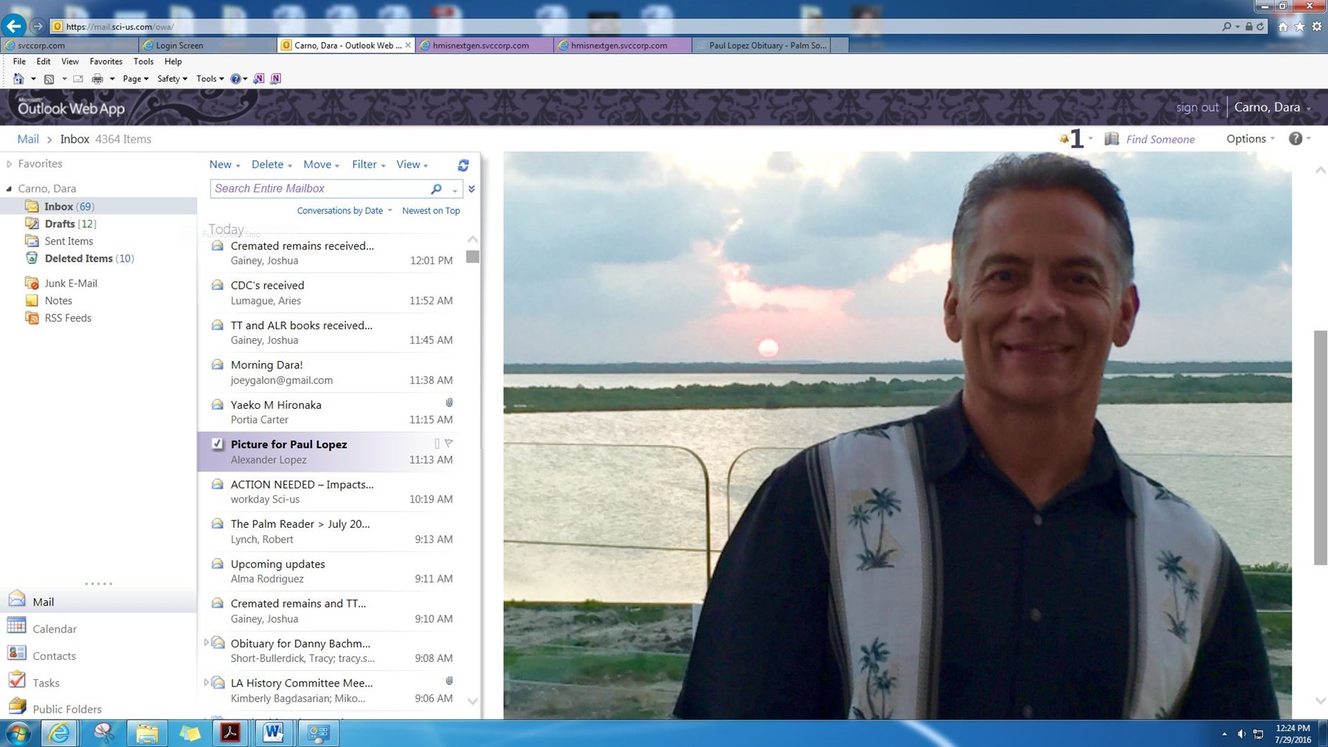This screenshot has width=1328, height=747.
Task: Open Tasks in navigation pane
Action: pos(46,683)
